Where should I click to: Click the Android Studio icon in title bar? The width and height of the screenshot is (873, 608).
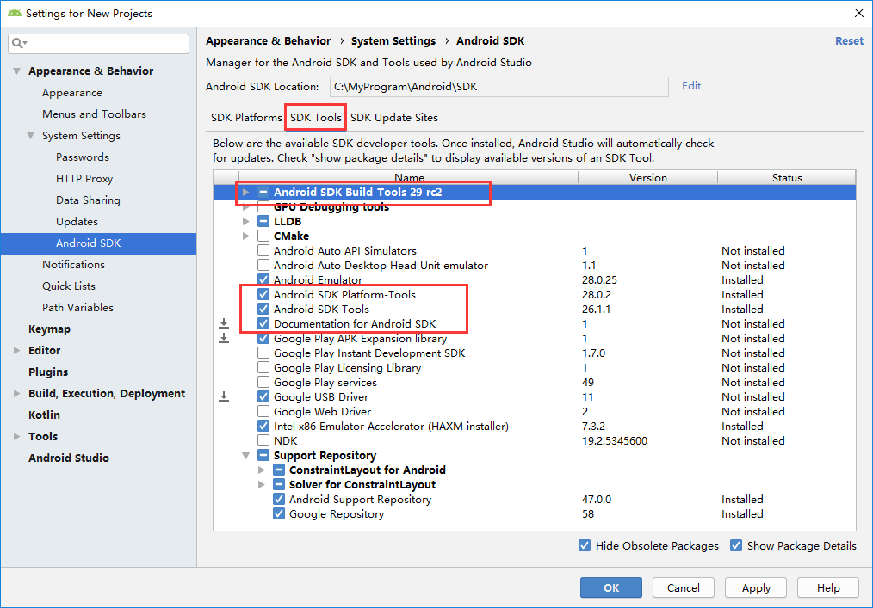point(15,13)
